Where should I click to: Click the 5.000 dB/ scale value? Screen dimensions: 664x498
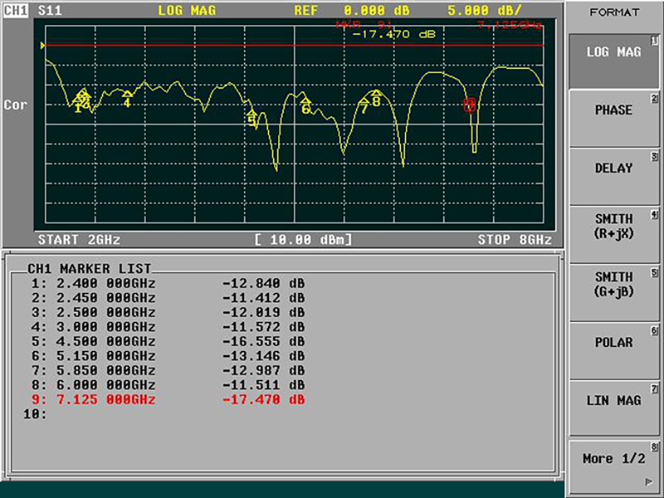pyautogui.click(x=485, y=10)
